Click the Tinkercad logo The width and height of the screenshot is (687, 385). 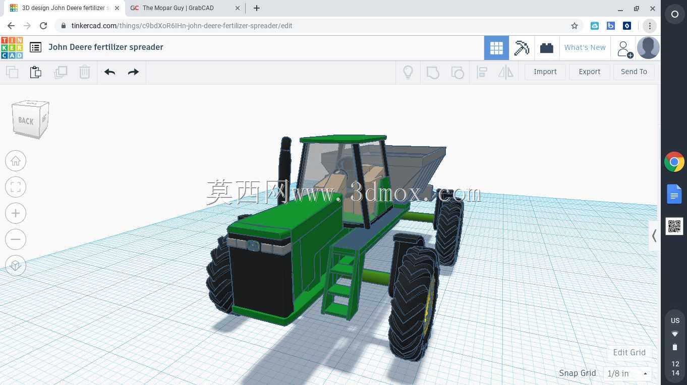click(x=12, y=48)
